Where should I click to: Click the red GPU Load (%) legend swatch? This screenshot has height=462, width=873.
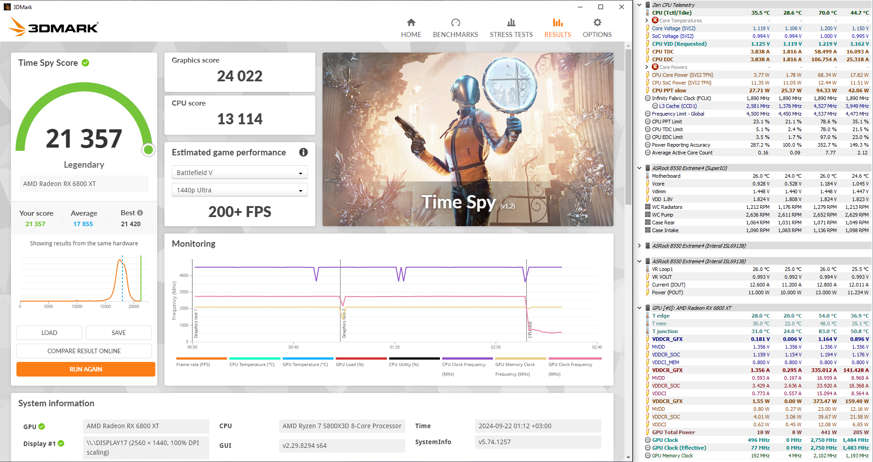click(x=361, y=358)
